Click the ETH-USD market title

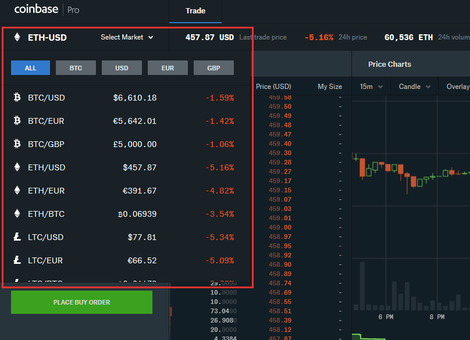pos(47,37)
